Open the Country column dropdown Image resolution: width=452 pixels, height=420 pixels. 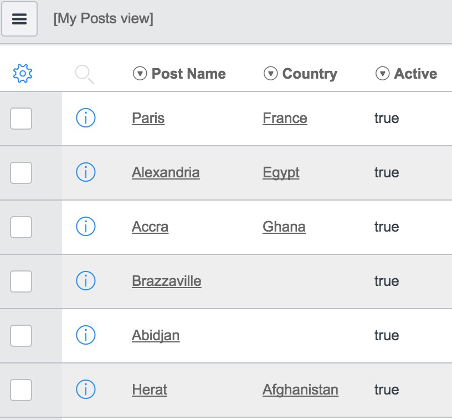(270, 74)
